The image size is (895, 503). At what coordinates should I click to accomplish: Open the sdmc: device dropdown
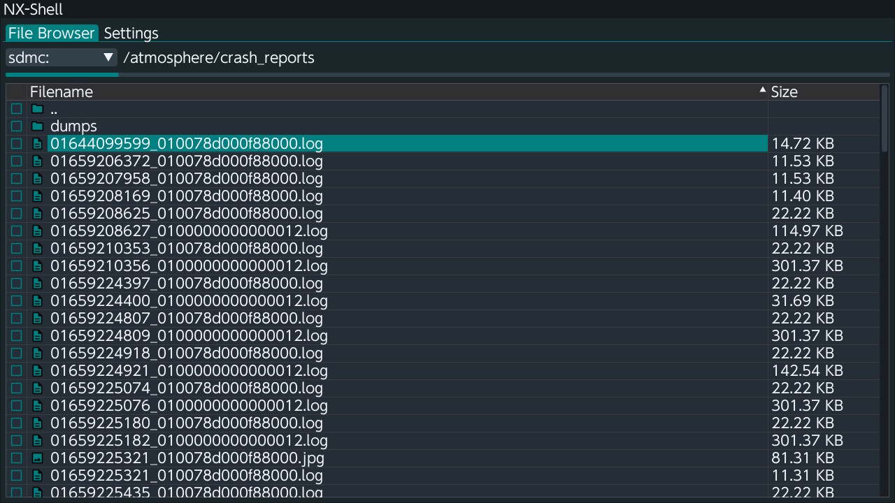click(62, 57)
